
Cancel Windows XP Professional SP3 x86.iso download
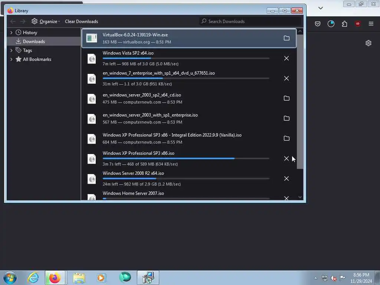tap(286, 158)
